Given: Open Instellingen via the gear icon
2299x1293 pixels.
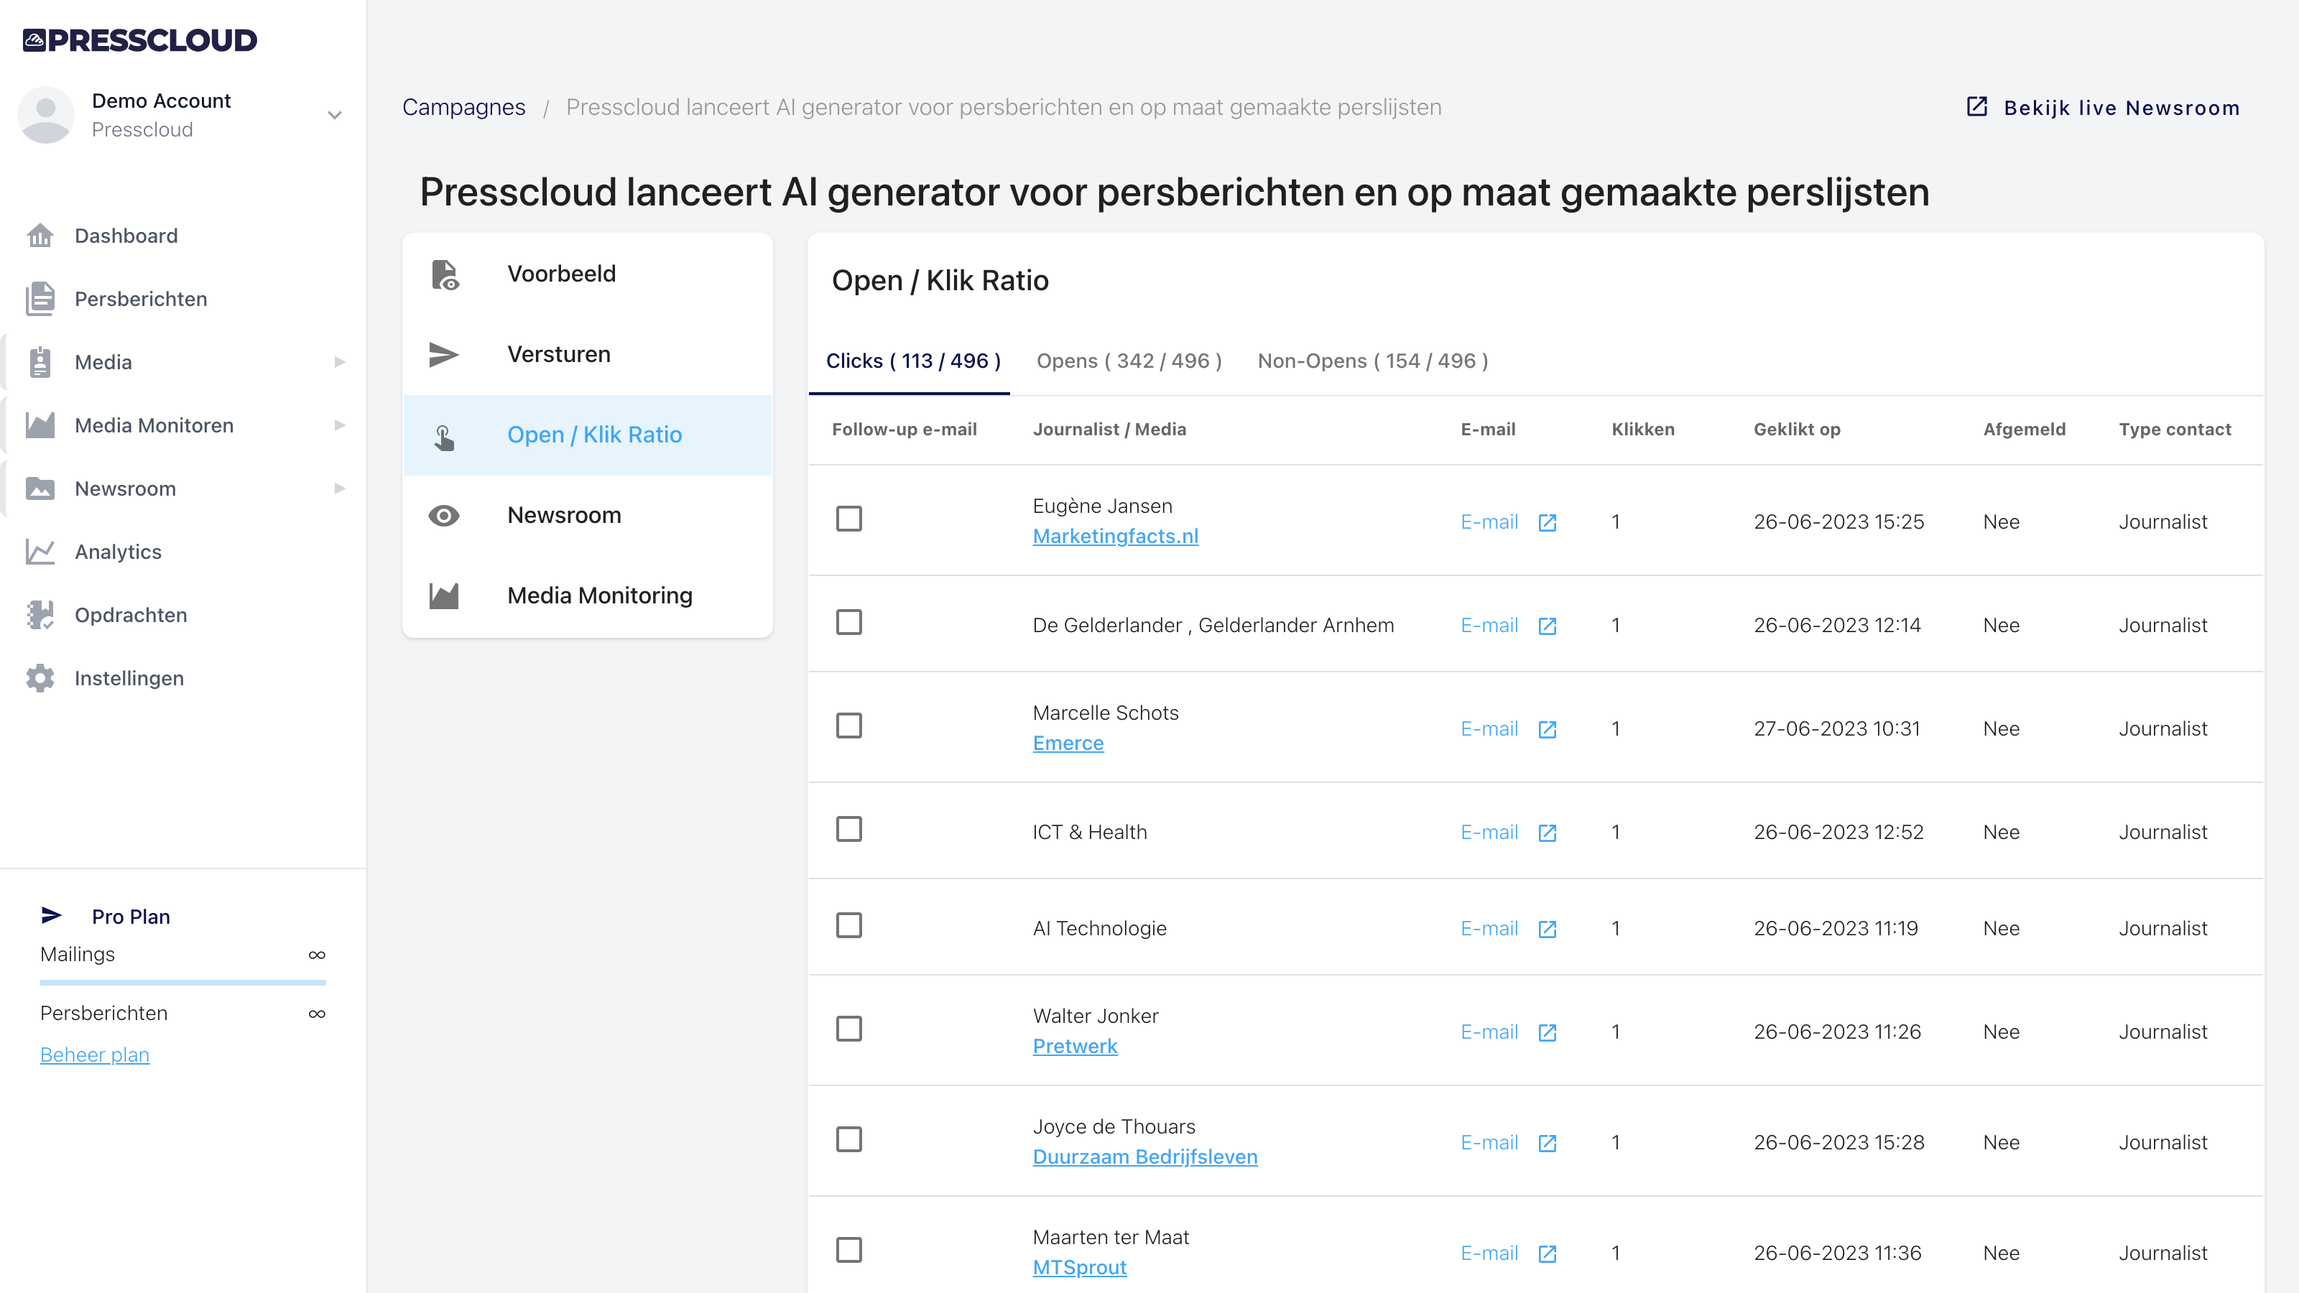Looking at the screenshot, I should click(x=40, y=678).
